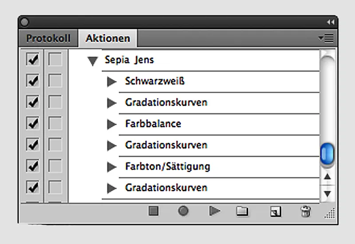Play the selected action with the play icon
This screenshot has width=355, height=244.
(214, 211)
